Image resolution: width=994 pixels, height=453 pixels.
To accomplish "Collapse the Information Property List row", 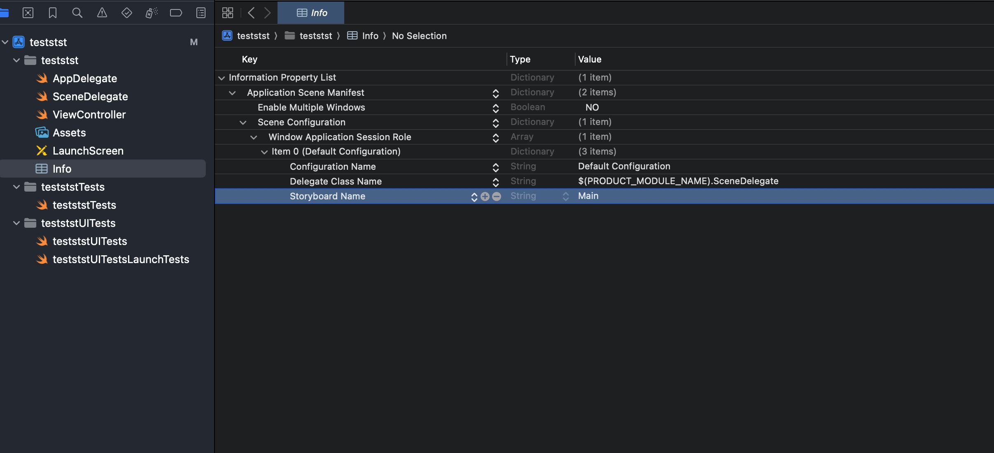I will click(222, 78).
